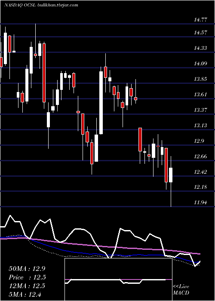Click the 13.85 price label
The height and width of the screenshot is (301, 215).
click(x=200, y=79)
